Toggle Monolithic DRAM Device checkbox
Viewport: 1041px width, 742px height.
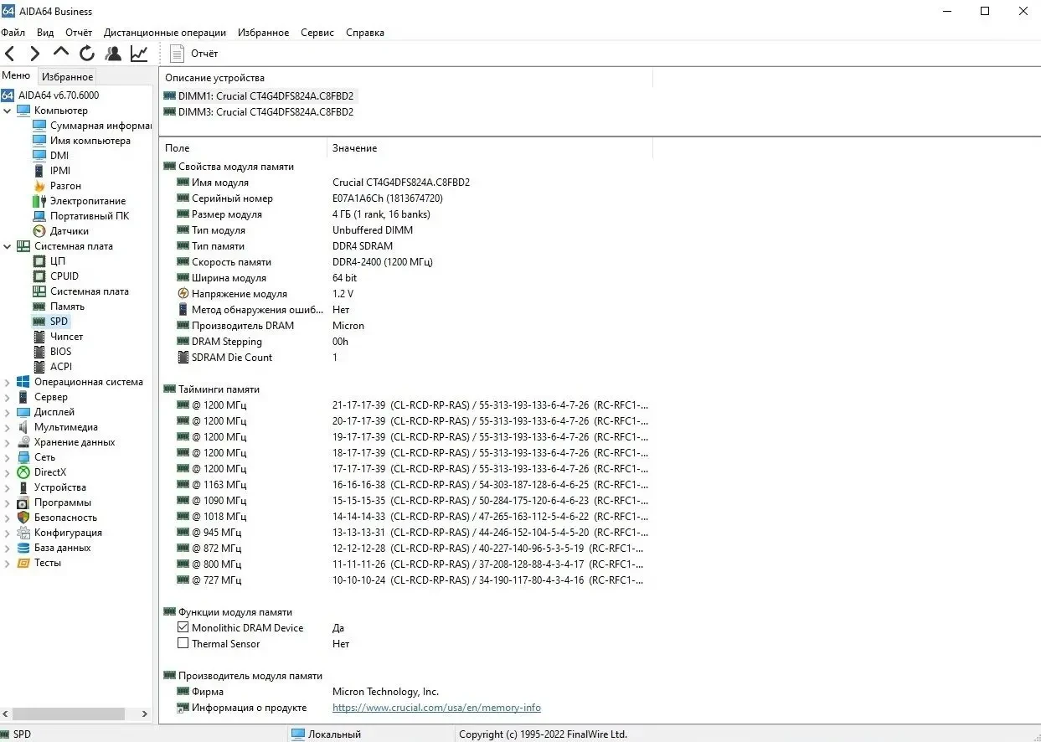(x=183, y=628)
